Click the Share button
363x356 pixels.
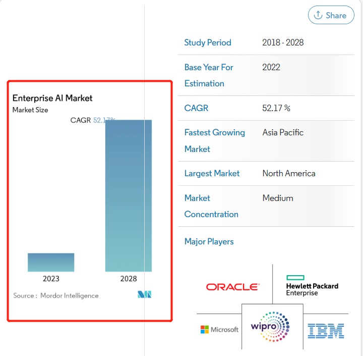tap(330, 16)
